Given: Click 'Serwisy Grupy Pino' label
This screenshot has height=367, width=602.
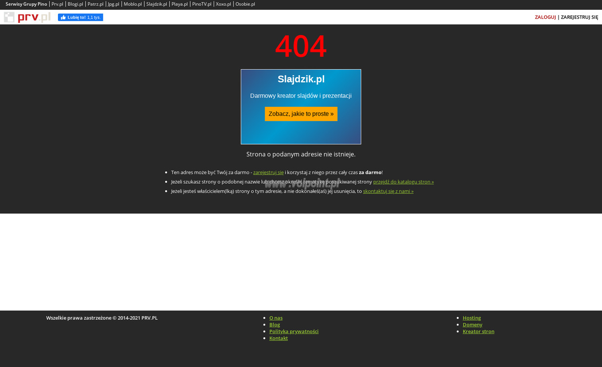Looking at the screenshot, I should tap(26, 4).
